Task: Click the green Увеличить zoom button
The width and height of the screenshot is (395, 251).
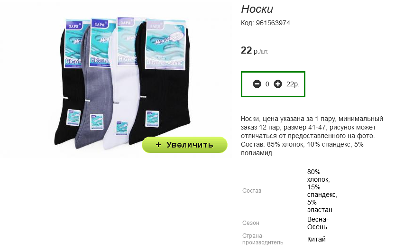Action: click(184, 145)
